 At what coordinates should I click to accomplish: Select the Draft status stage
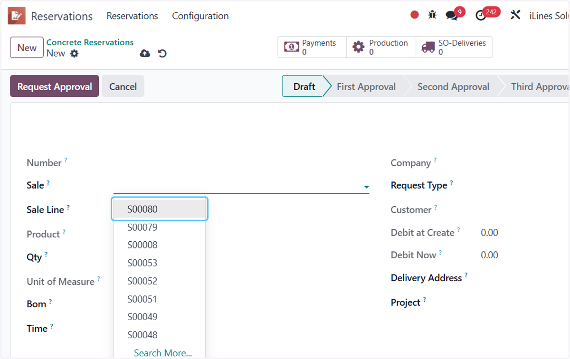point(304,86)
